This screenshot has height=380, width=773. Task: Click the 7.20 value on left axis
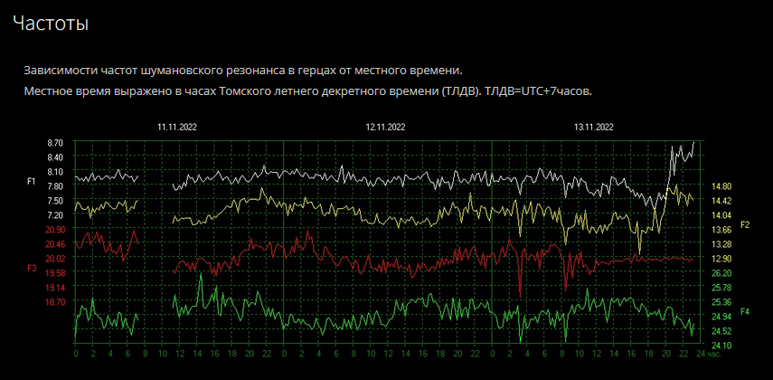[54, 215]
